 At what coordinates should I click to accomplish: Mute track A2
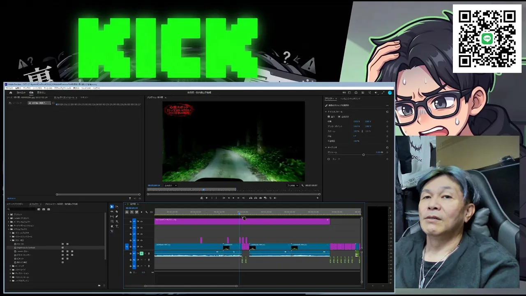[141, 260]
